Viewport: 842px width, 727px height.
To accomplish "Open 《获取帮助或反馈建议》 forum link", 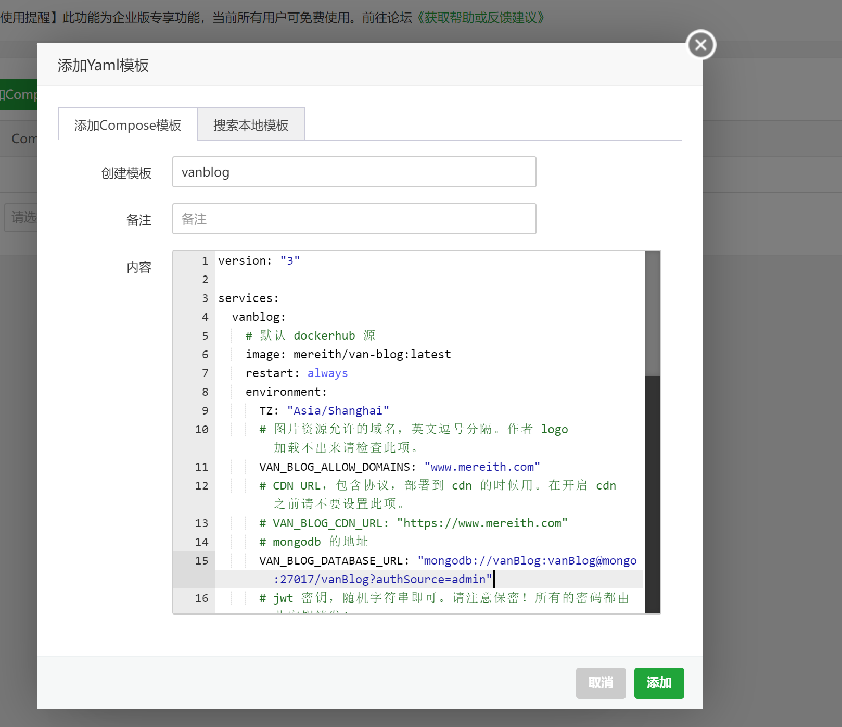I will 481,18.
